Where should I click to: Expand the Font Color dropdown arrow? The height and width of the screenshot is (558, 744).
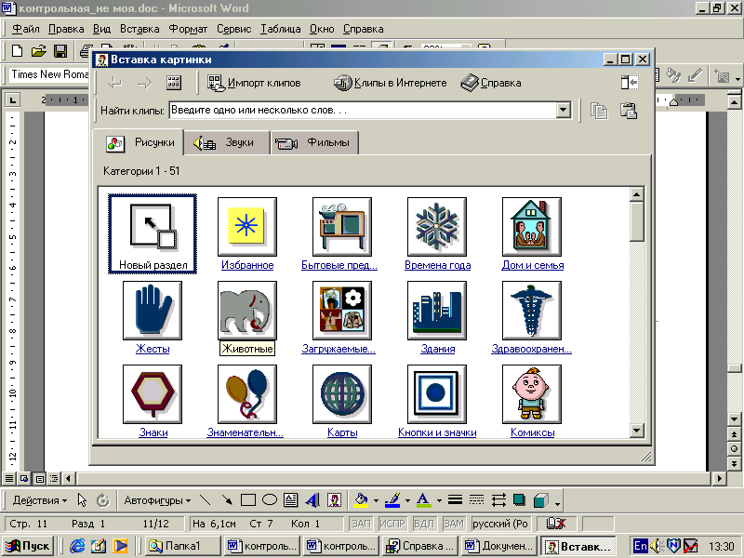pyautogui.click(x=439, y=500)
